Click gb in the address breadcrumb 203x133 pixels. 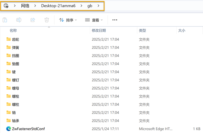coord(90,6)
